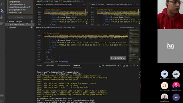Switch to the OUTPUT tab

(40, 66)
